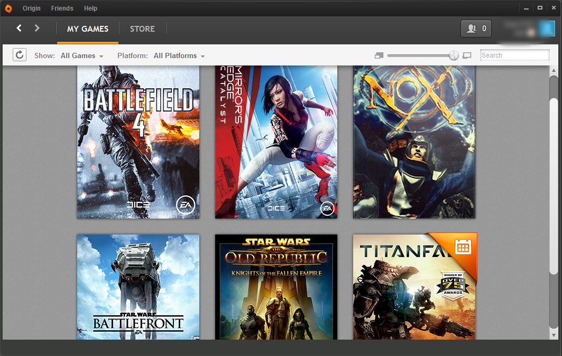The height and width of the screenshot is (356, 562).
Task: Select the Battlefield 4 game tile
Action: coord(139,142)
